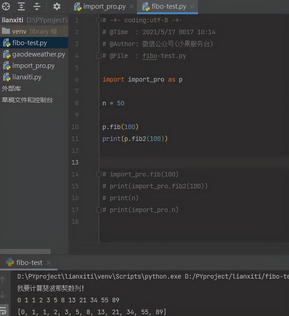Click the scroll down arrow in run panel

pos(2,295)
